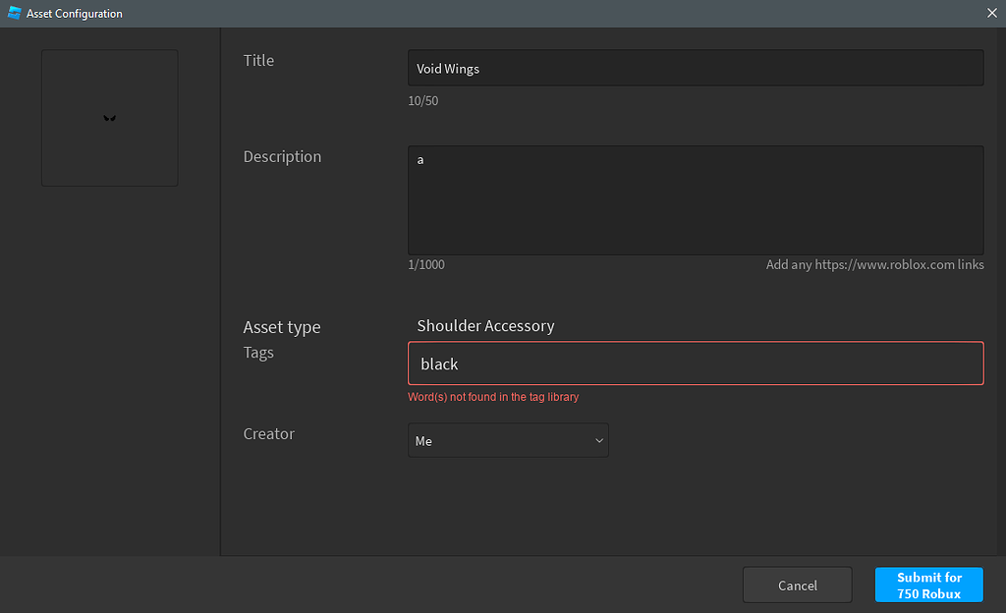Click the Tags label

pos(258,352)
